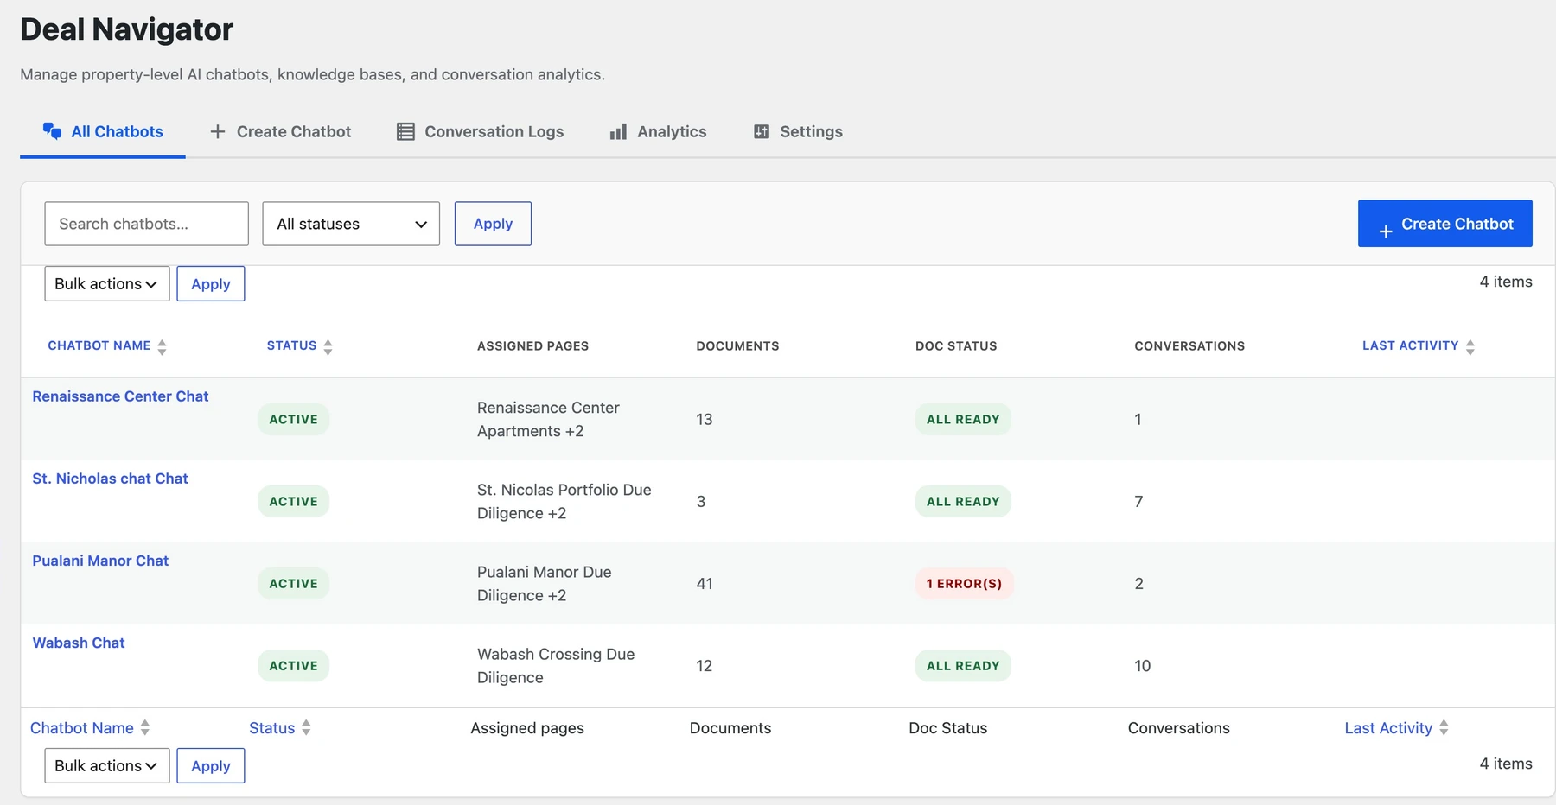Click 'St. Nicolas Portfolio Due Diligence +2' text
Viewport: 1556px width, 805px height.
coord(564,502)
